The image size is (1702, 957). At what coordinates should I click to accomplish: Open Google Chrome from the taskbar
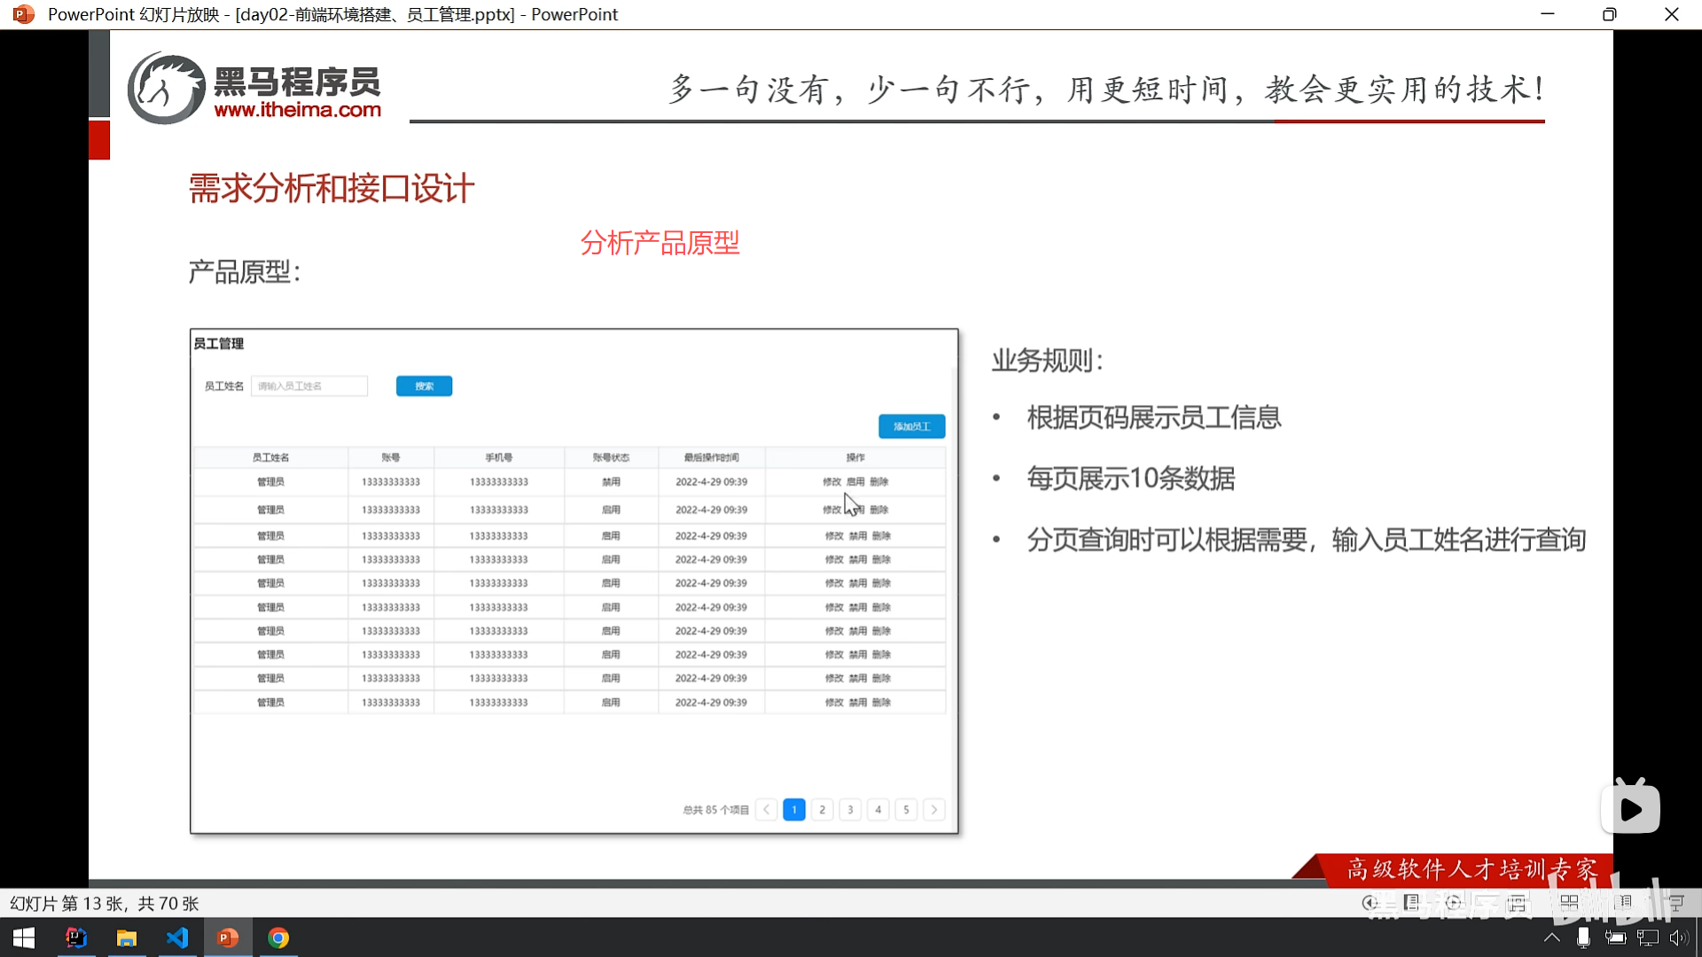click(278, 938)
